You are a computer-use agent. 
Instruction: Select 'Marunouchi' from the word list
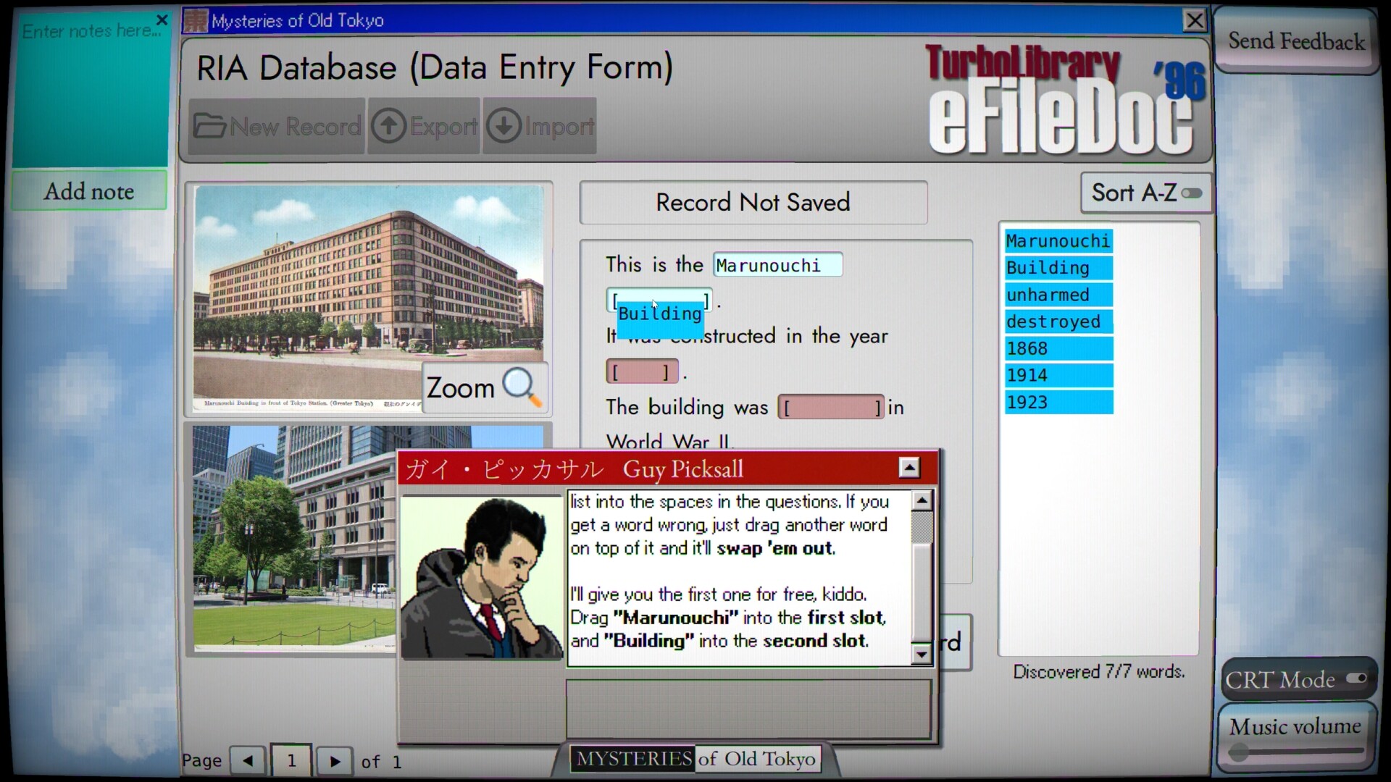pos(1058,240)
